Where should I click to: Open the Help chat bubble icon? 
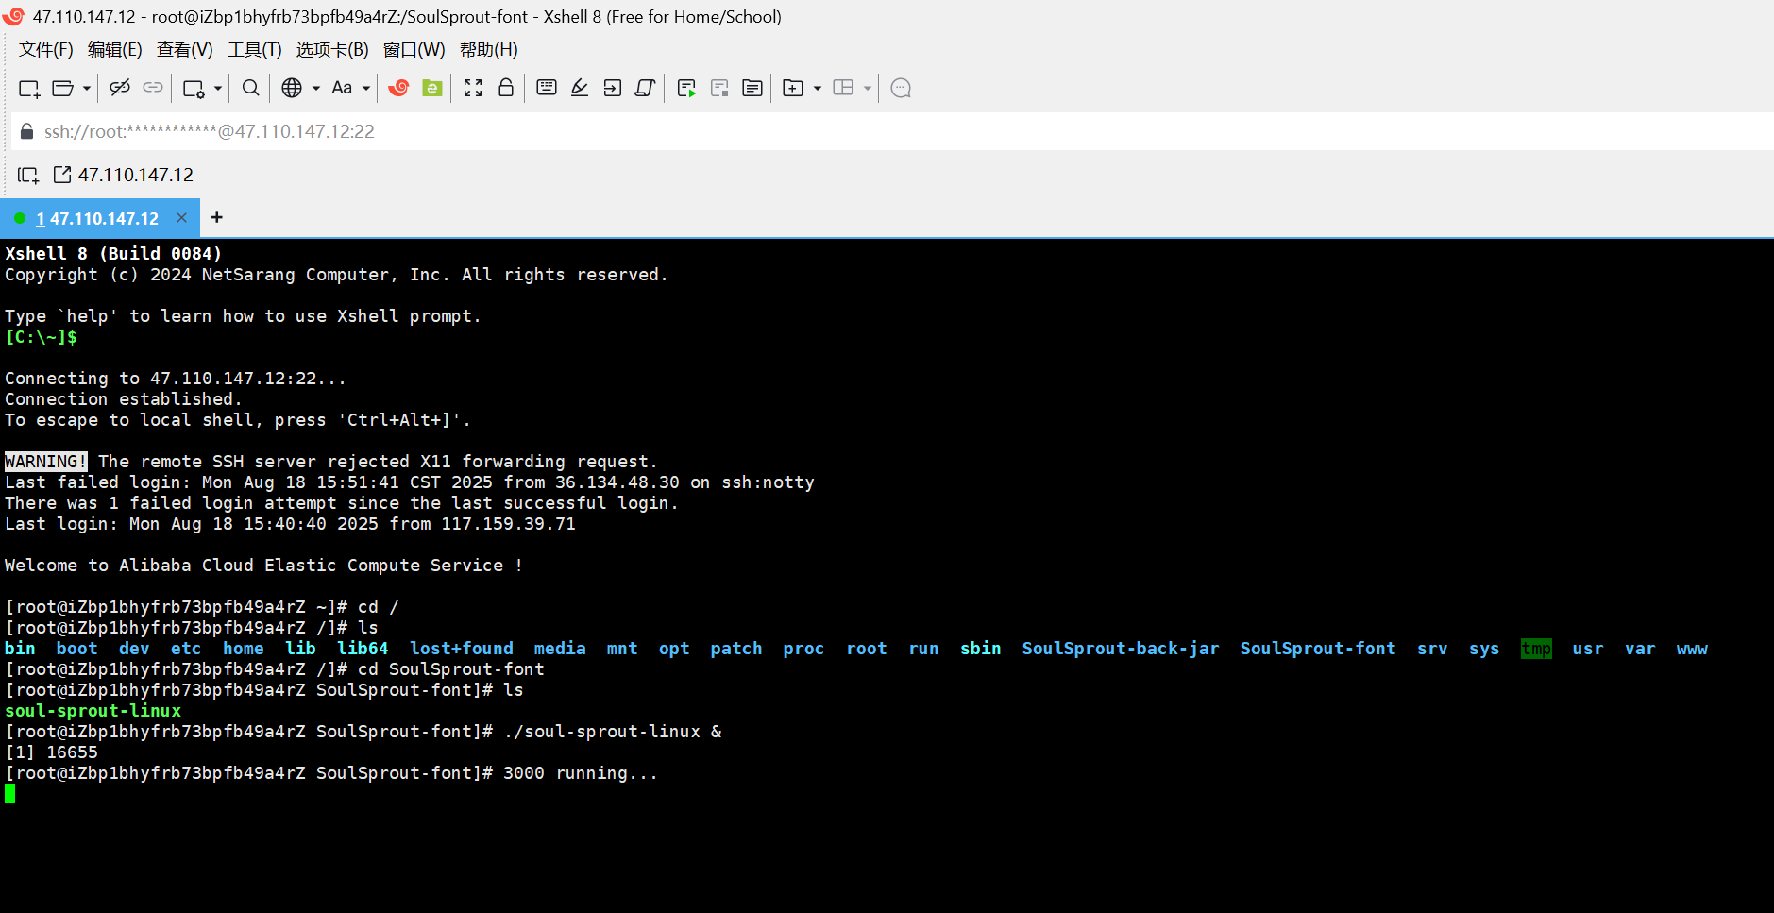[899, 88]
